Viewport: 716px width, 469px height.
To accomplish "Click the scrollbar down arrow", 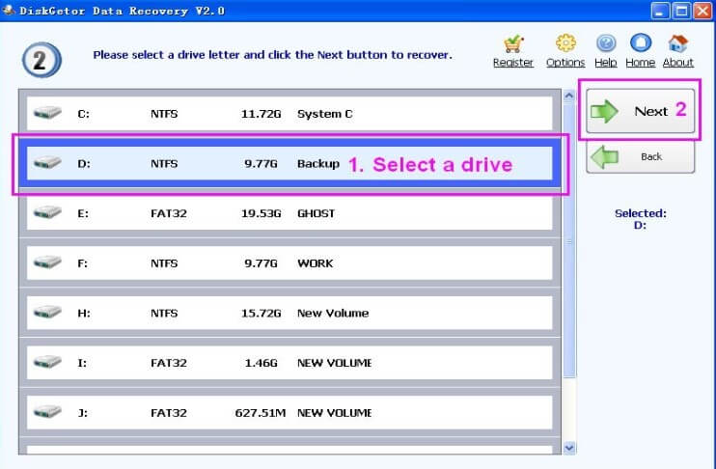I will (569, 448).
